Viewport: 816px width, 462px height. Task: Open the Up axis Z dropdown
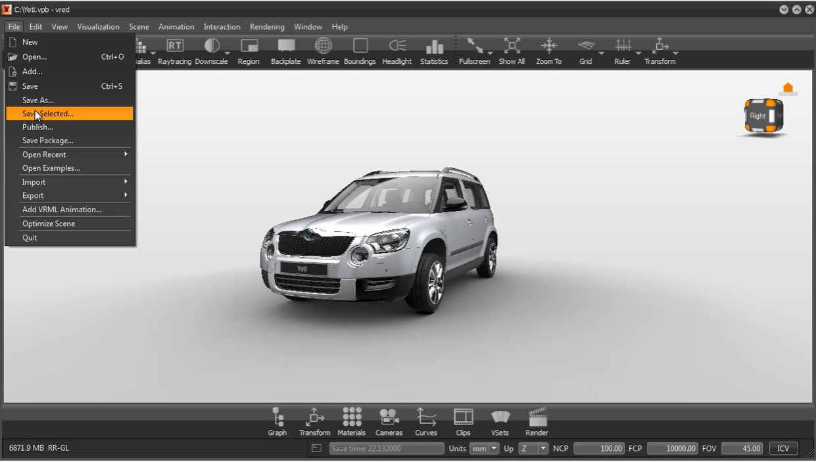(x=533, y=448)
